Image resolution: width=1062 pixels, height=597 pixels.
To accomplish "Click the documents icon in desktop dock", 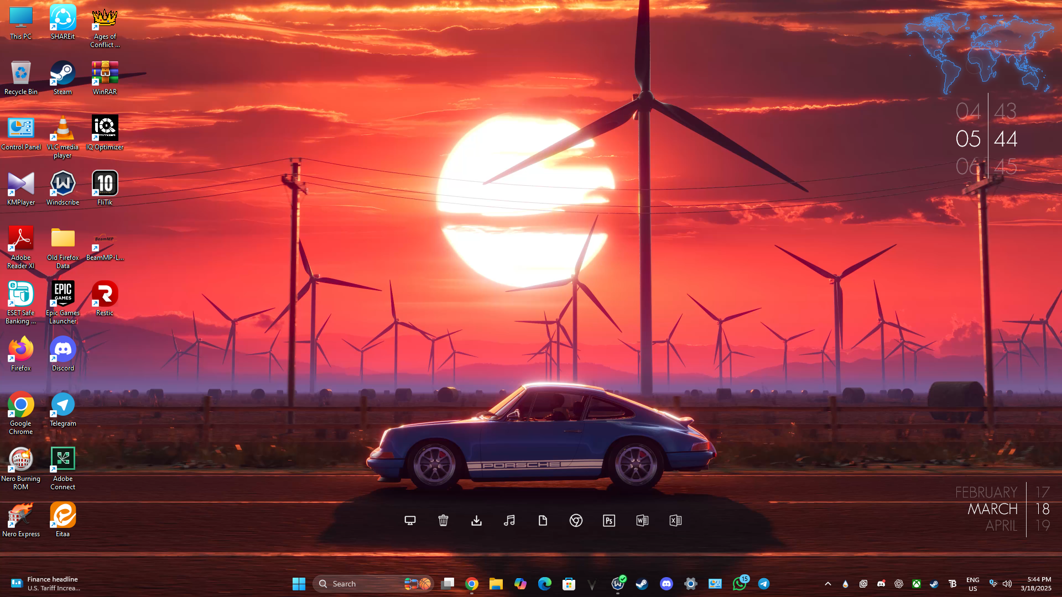I will 543,520.
